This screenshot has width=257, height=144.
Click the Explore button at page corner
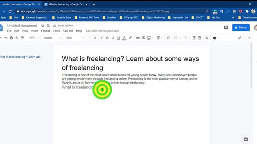click(246, 139)
